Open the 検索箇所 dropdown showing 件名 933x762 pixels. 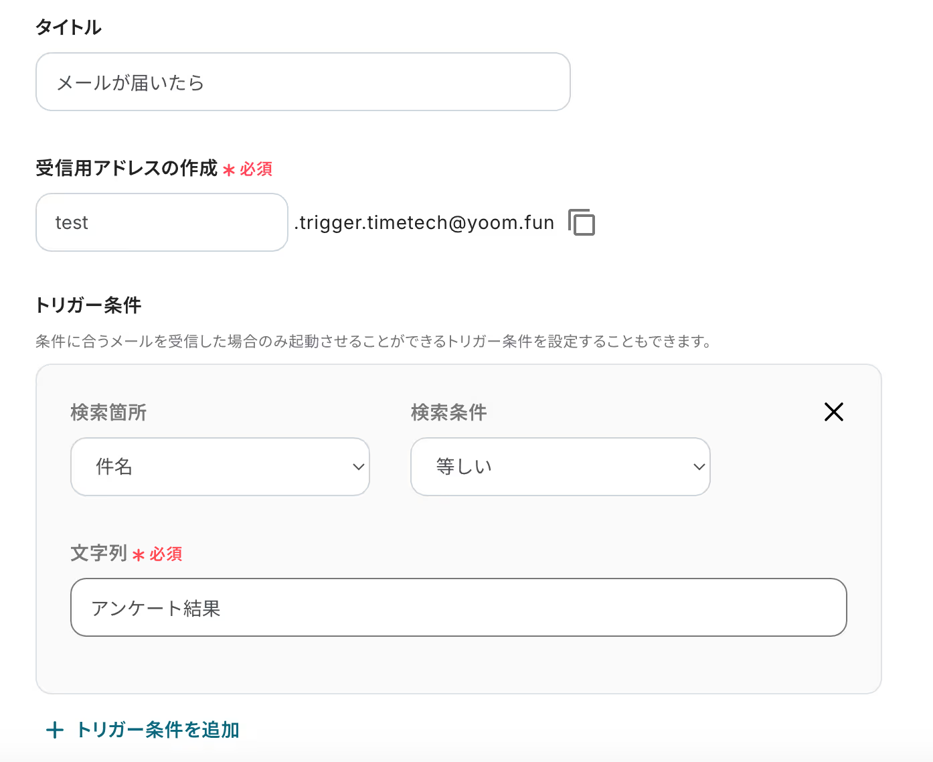pyautogui.click(x=220, y=467)
